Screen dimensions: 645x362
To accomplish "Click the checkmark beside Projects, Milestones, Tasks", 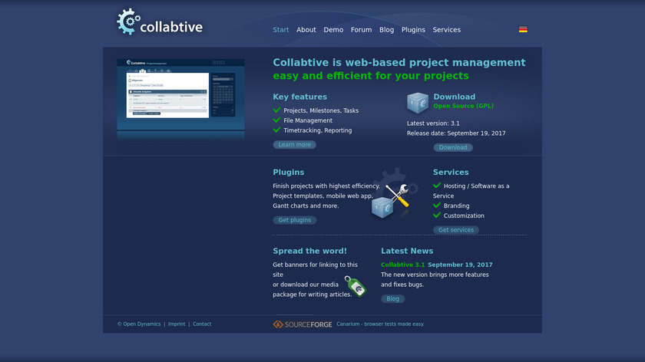I will tap(277, 110).
